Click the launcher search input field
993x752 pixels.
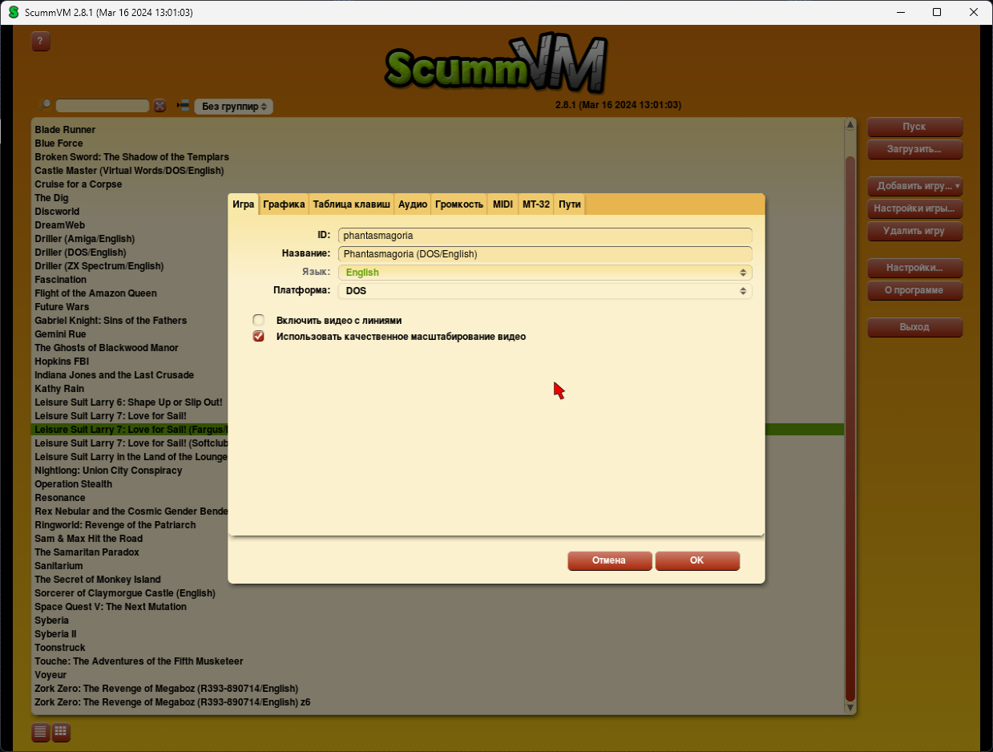pyautogui.click(x=103, y=106)
